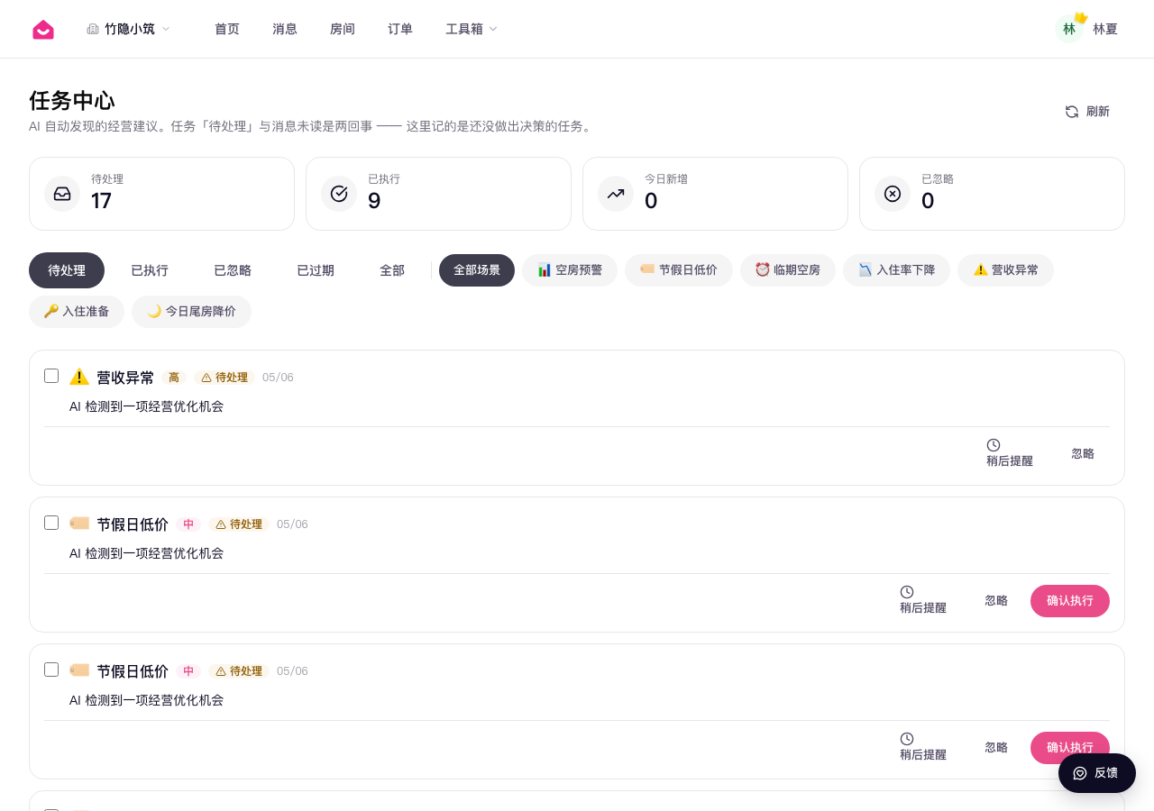The height and width of the screenshot is (811, 1154).
Task: Click 稍后提醒 on the 营收异常 task
Action: pos(1010,453)
